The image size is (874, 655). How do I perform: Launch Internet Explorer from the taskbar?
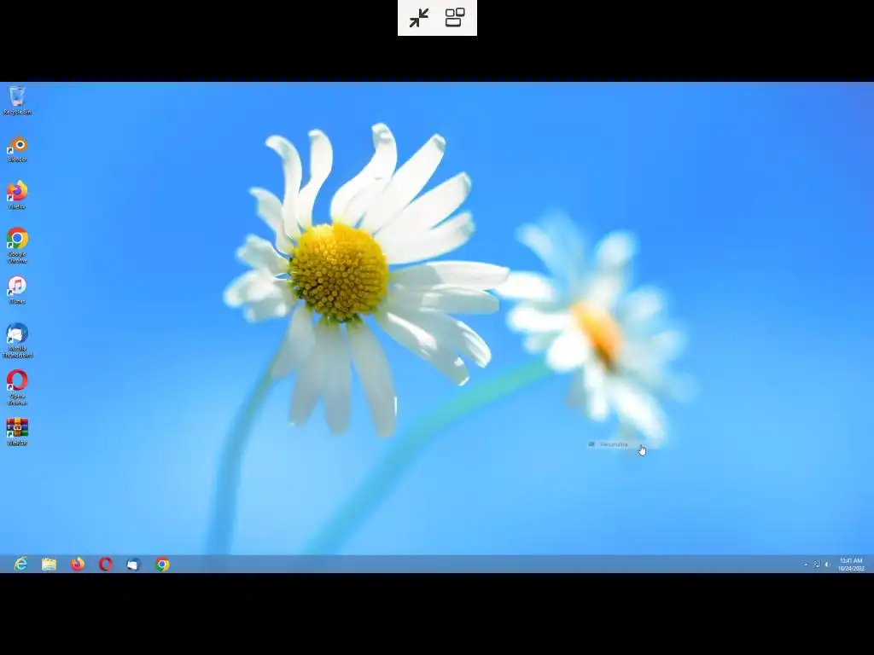(20, 565)
